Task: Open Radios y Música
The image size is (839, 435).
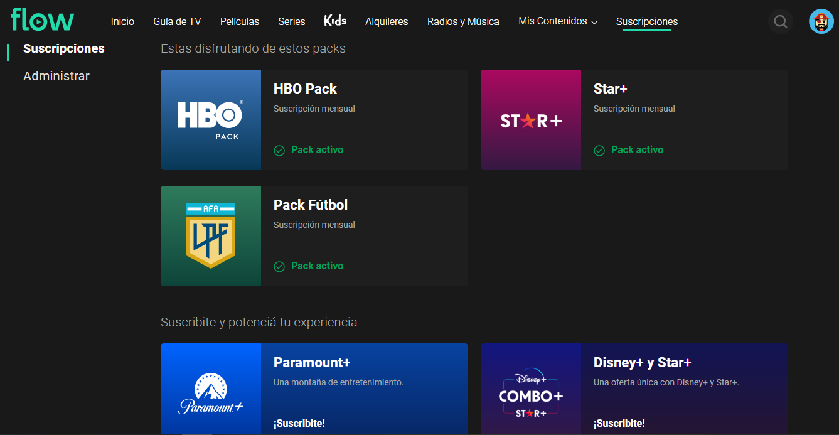Action: point(463,21)
